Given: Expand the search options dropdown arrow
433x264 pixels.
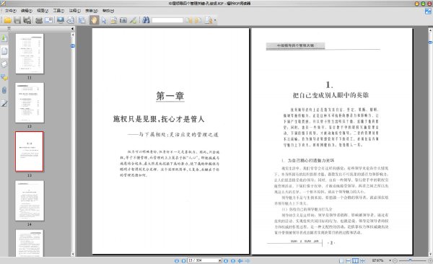Looking at the screenshot, I should tap(215, 20).
